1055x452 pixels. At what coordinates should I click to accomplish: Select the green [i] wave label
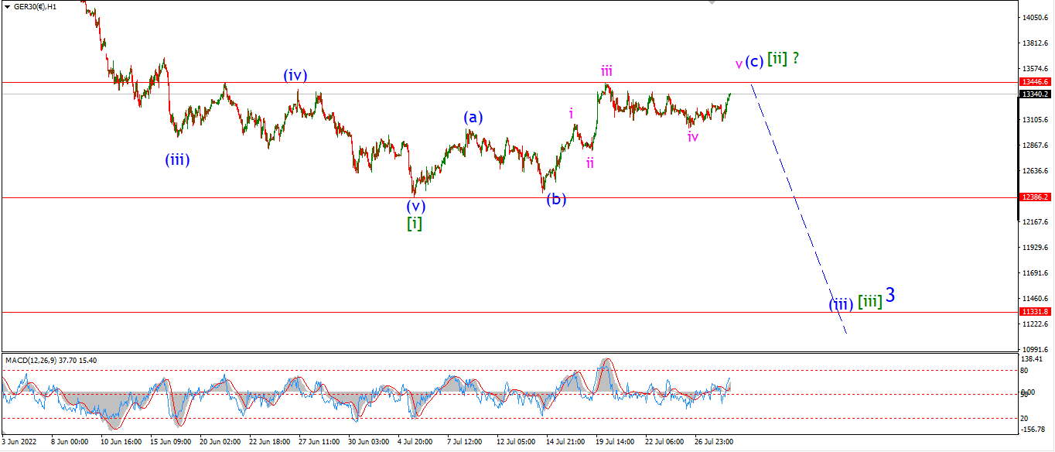[415, 224]
